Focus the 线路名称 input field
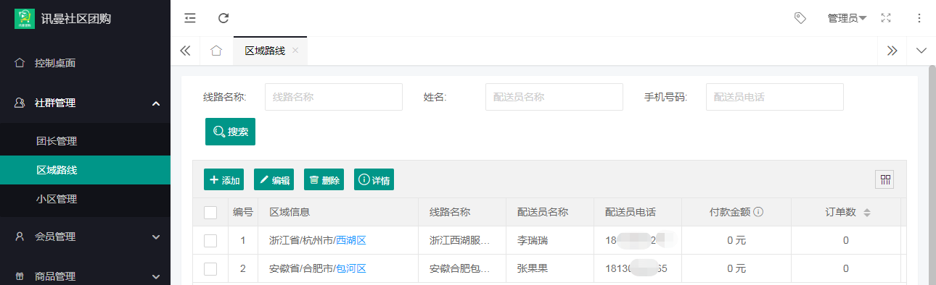The height and width of the screenshot is (285, 936). pyautogui.click(x=334, y=97)
